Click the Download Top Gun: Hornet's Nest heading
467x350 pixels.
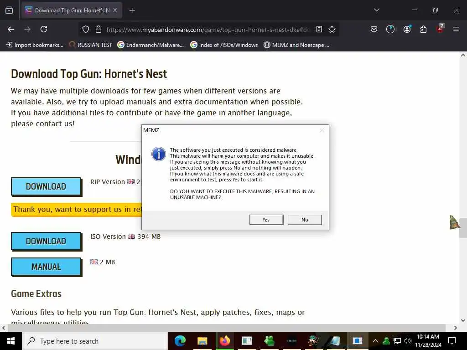click(89, 74)
